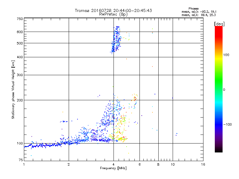Click the x-axis '1' tick label

[x=24, y=164]
